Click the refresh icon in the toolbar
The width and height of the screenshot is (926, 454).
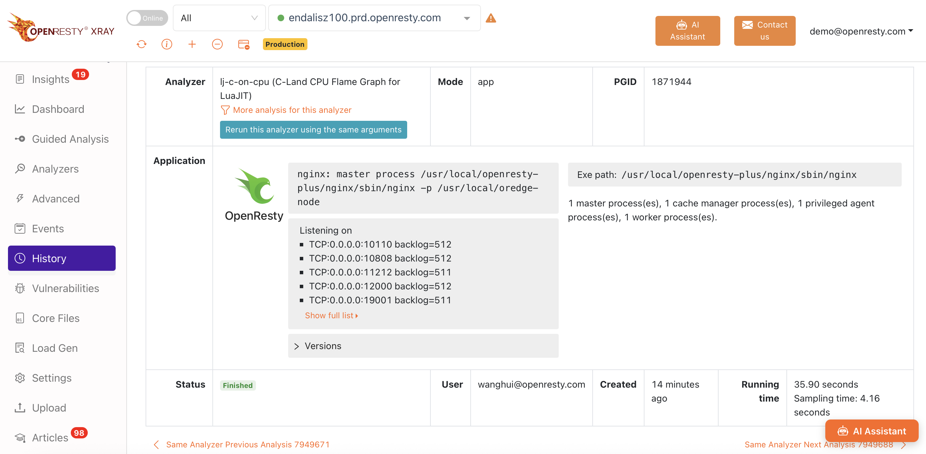pyautogui.click(x=142, y=44)
